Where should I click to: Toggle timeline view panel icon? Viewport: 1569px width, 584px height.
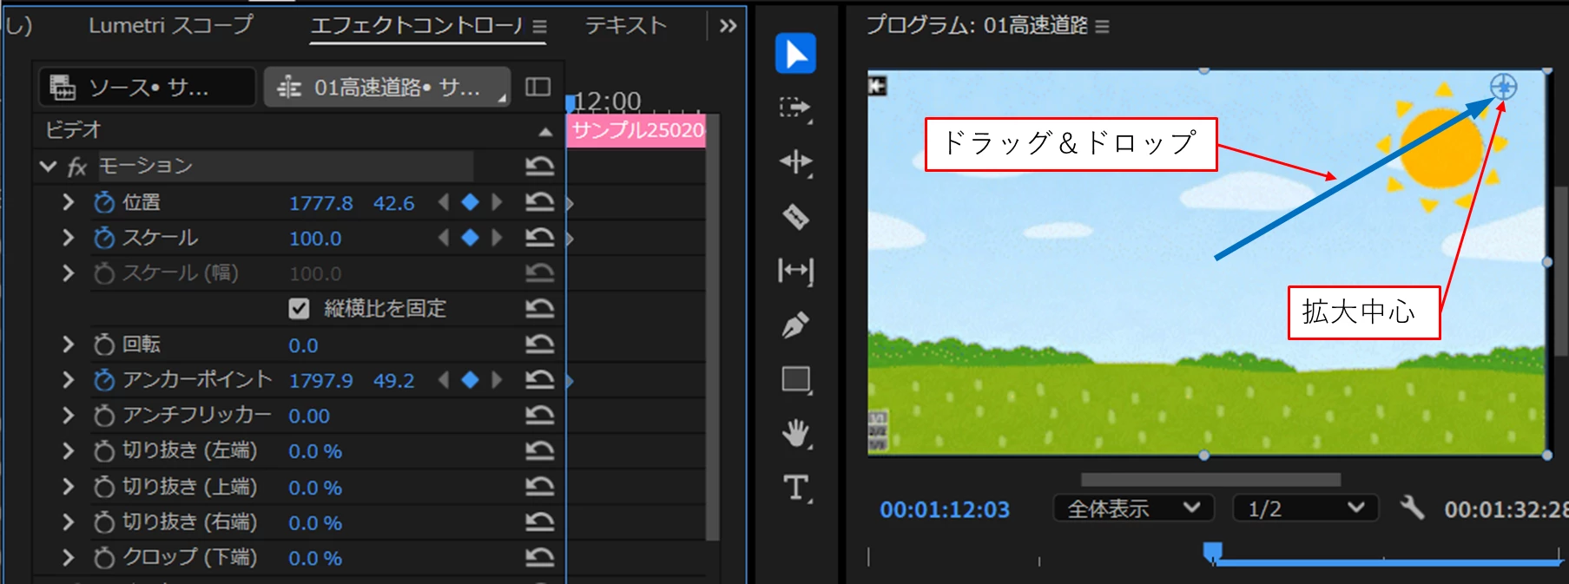click(x=538, y=87)
